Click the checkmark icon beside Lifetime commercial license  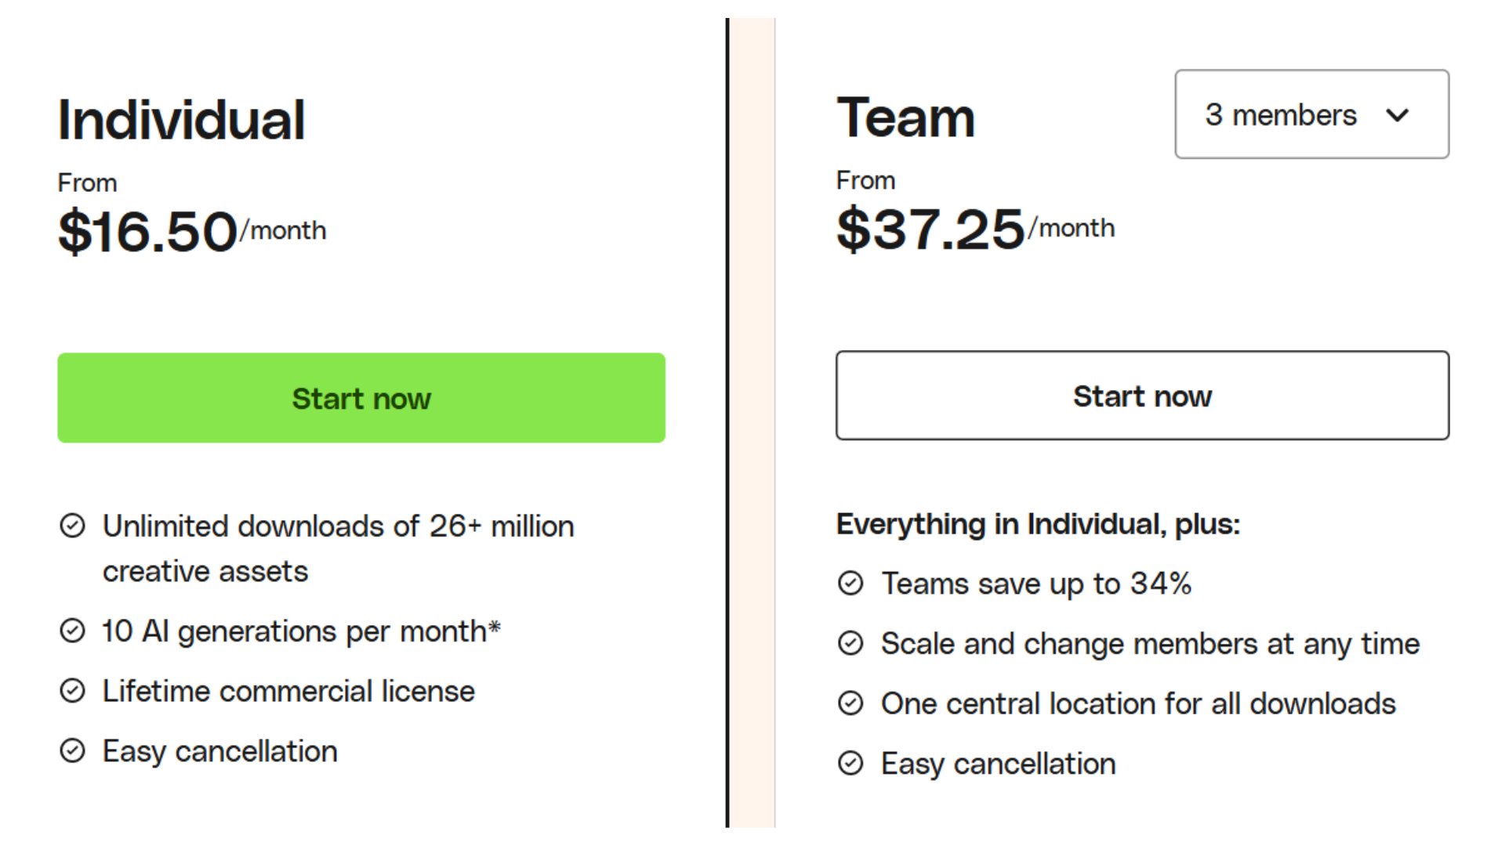(x=72, y=691)
